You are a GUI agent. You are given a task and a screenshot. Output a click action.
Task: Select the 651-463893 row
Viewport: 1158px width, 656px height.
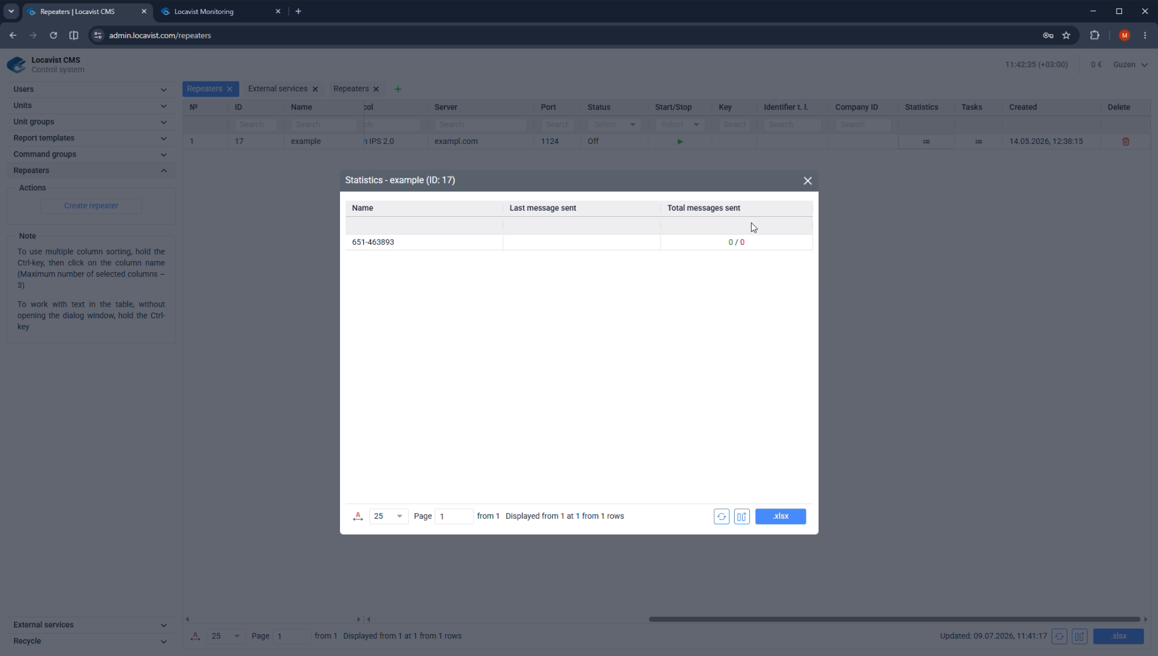point(578,242)
